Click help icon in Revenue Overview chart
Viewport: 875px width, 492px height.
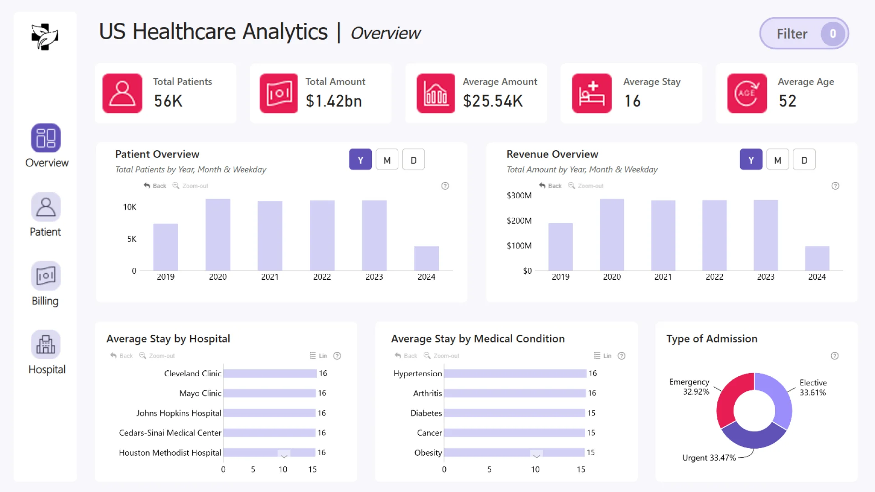point(835,186)
